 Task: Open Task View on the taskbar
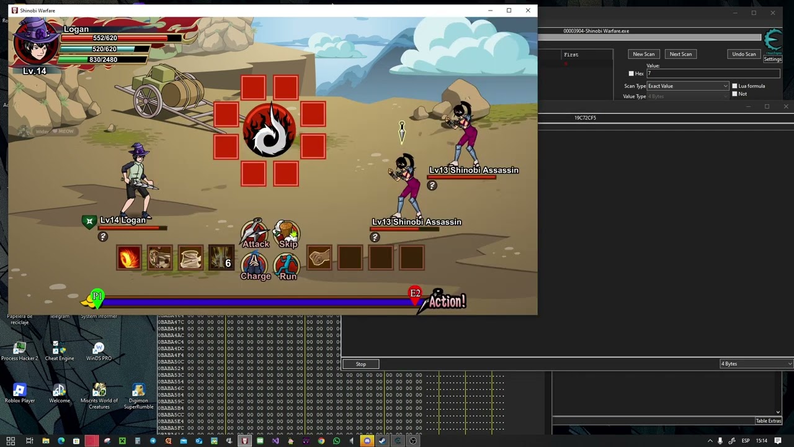[29, 441]
